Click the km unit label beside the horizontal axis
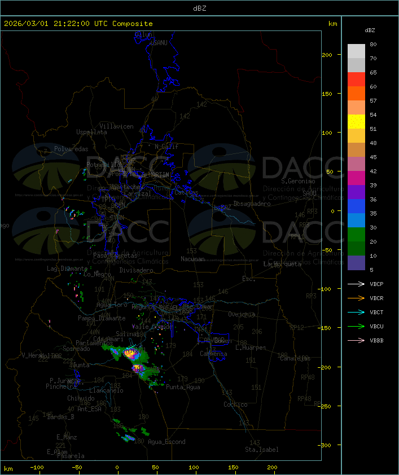Screen dimensions: 399x475 pyautogui.click(x=8, y=469)
